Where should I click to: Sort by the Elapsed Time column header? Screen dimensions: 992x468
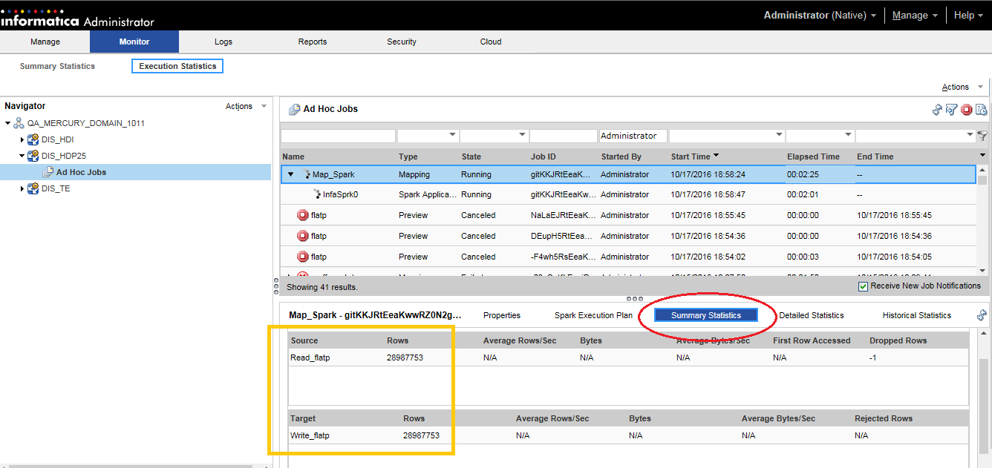(813, 156)
